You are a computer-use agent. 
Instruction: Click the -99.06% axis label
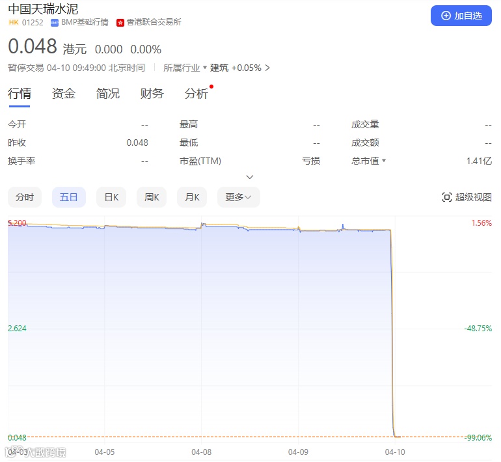tap(478, 437)
